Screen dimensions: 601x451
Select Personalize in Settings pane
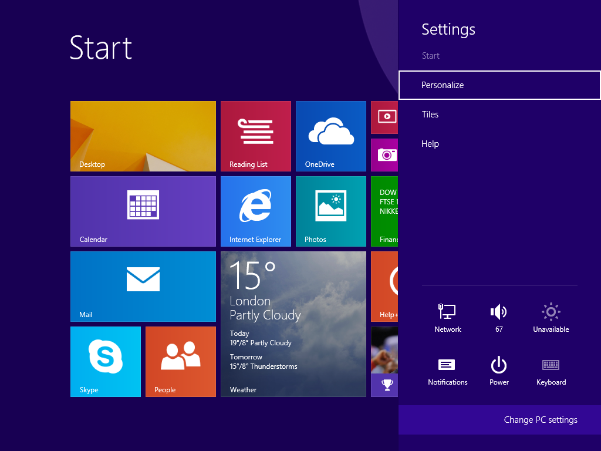[x=499, y=85]
